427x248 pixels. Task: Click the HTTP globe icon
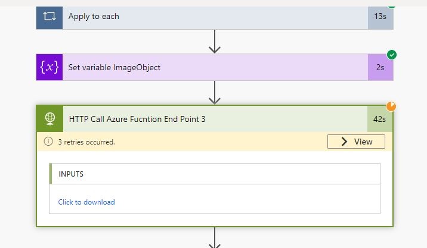50,119
